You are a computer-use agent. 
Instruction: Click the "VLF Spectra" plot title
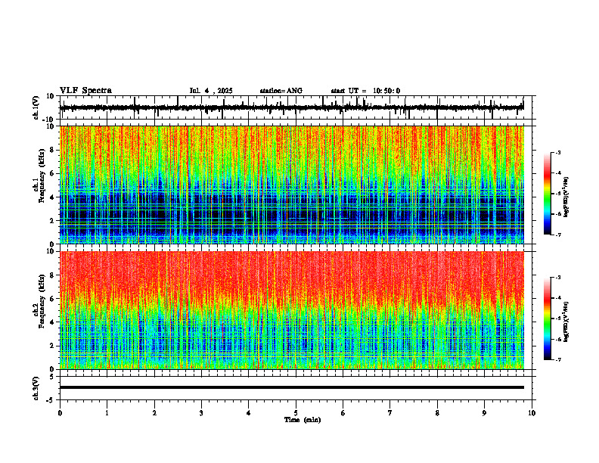coord(85,91)
